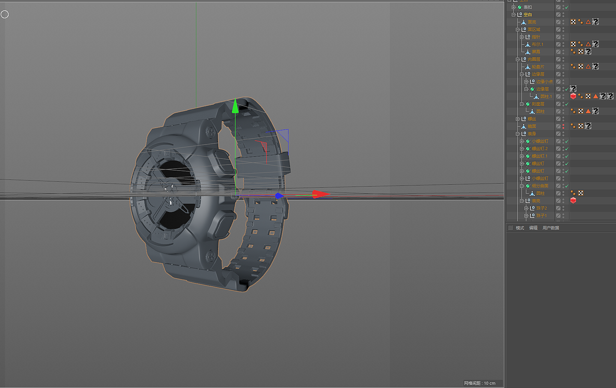The width and height of the screenshot is (616, 388).
Task: Disable the green check on the 表扣 row
Action: pos(567,7)
